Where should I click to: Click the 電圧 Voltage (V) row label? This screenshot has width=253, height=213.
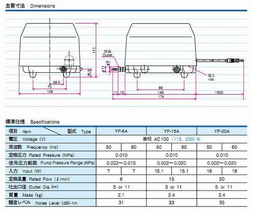coord(27,139)
